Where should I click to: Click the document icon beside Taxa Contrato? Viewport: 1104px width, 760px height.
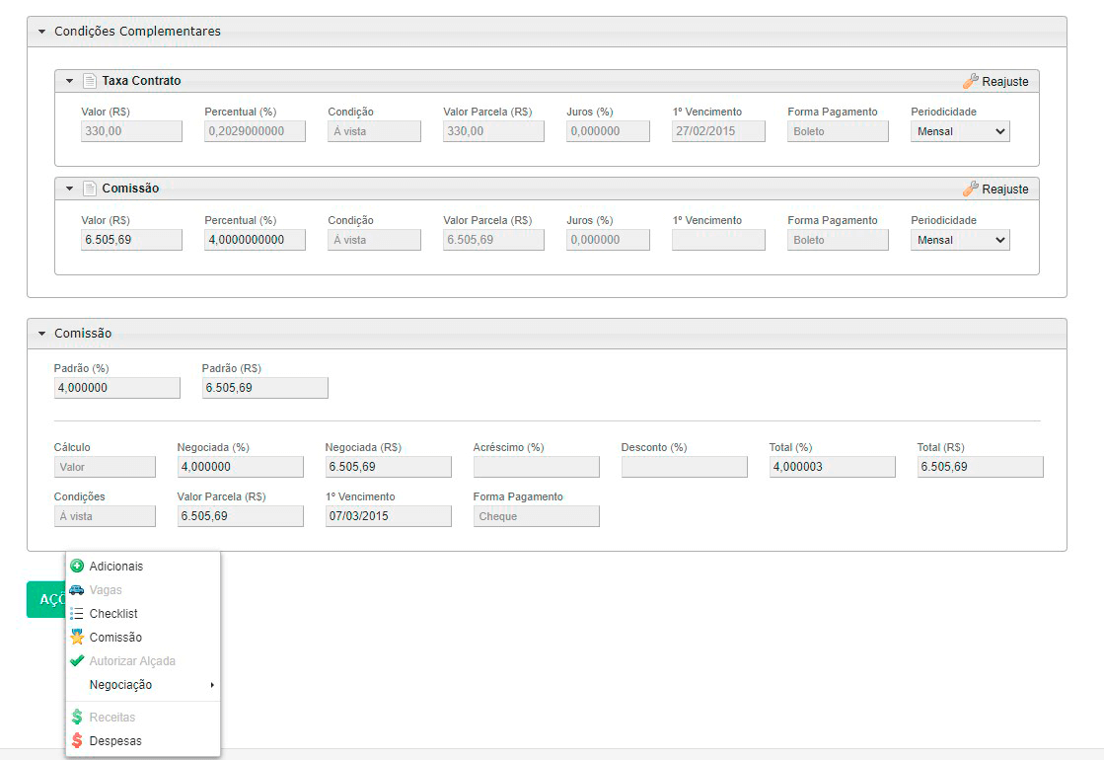[90, 81]
